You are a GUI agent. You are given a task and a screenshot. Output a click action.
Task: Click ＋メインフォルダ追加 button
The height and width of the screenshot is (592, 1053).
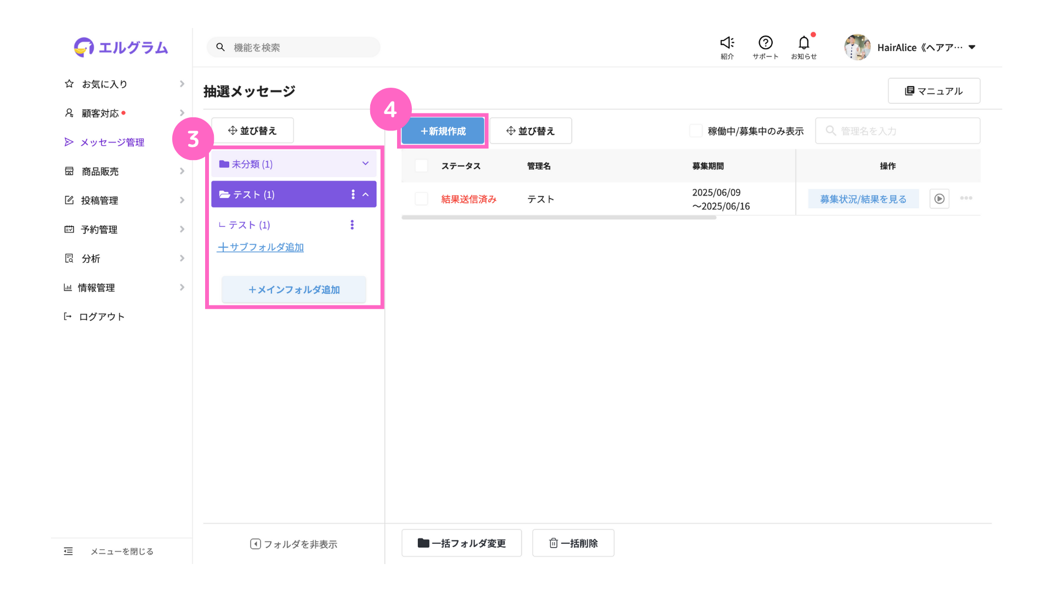pyautogui.click(x=294, y=289)
